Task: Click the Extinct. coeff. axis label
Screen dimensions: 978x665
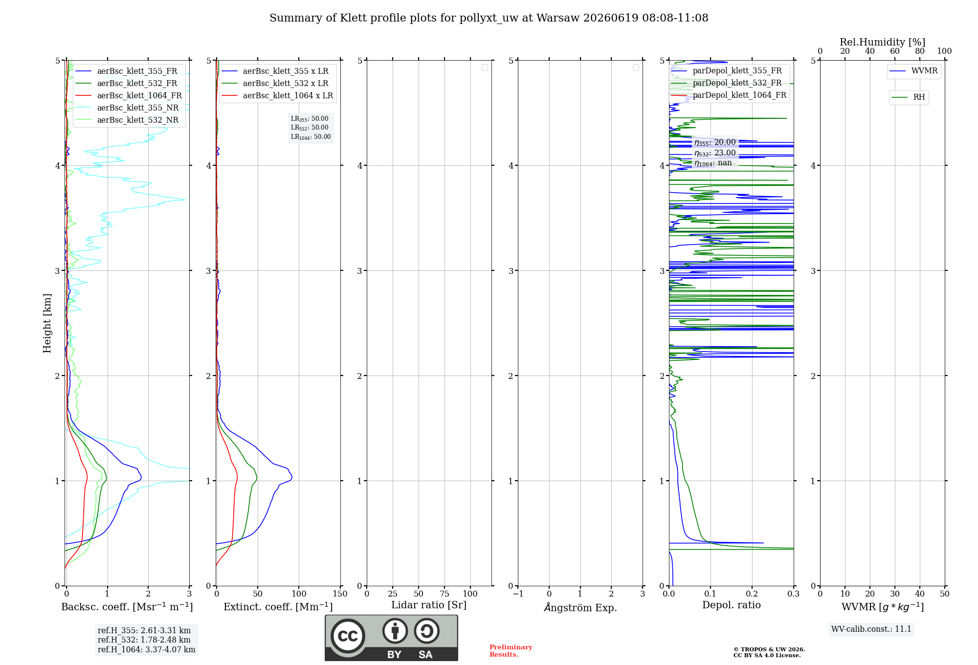Action: point(278,607)
